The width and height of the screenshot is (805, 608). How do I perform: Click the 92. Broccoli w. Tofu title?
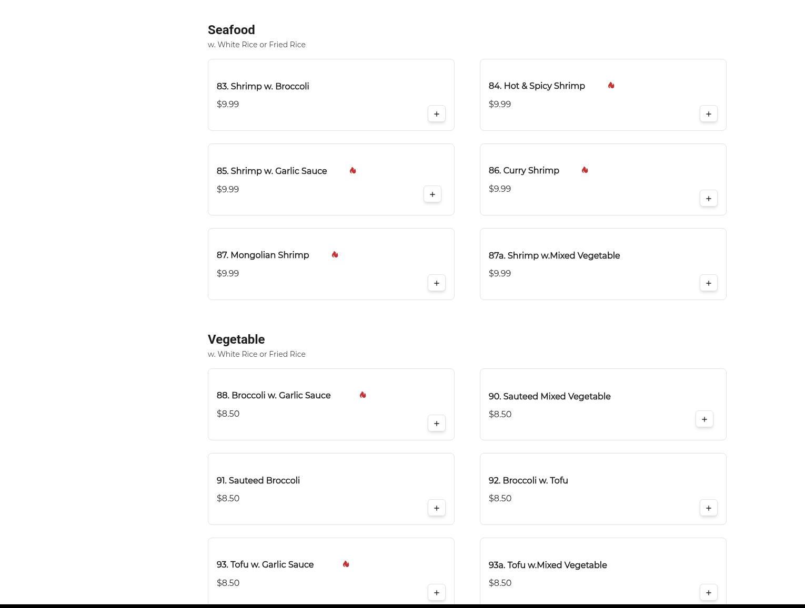(x=528, y=481)
